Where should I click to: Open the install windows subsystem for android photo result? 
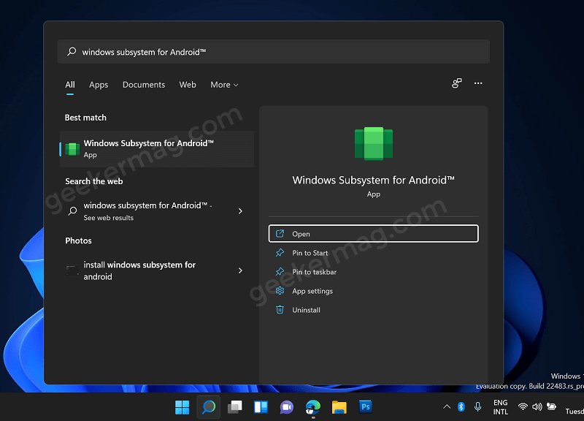click(157, 270)
